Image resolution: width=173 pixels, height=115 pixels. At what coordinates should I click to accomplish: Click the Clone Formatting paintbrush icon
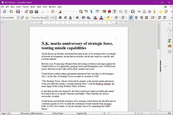(60, 11)
